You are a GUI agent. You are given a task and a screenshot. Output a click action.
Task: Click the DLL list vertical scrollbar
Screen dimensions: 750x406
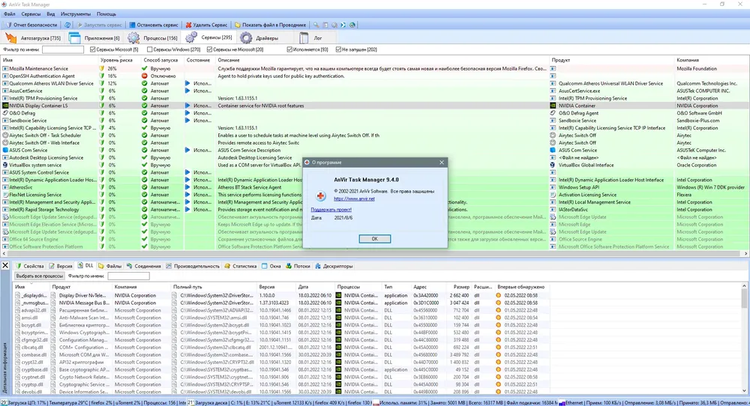(744, 299)
